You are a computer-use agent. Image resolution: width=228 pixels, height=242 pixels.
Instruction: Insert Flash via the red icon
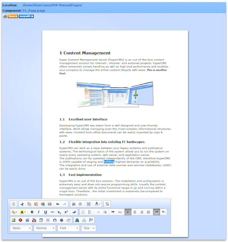(20, 220)
